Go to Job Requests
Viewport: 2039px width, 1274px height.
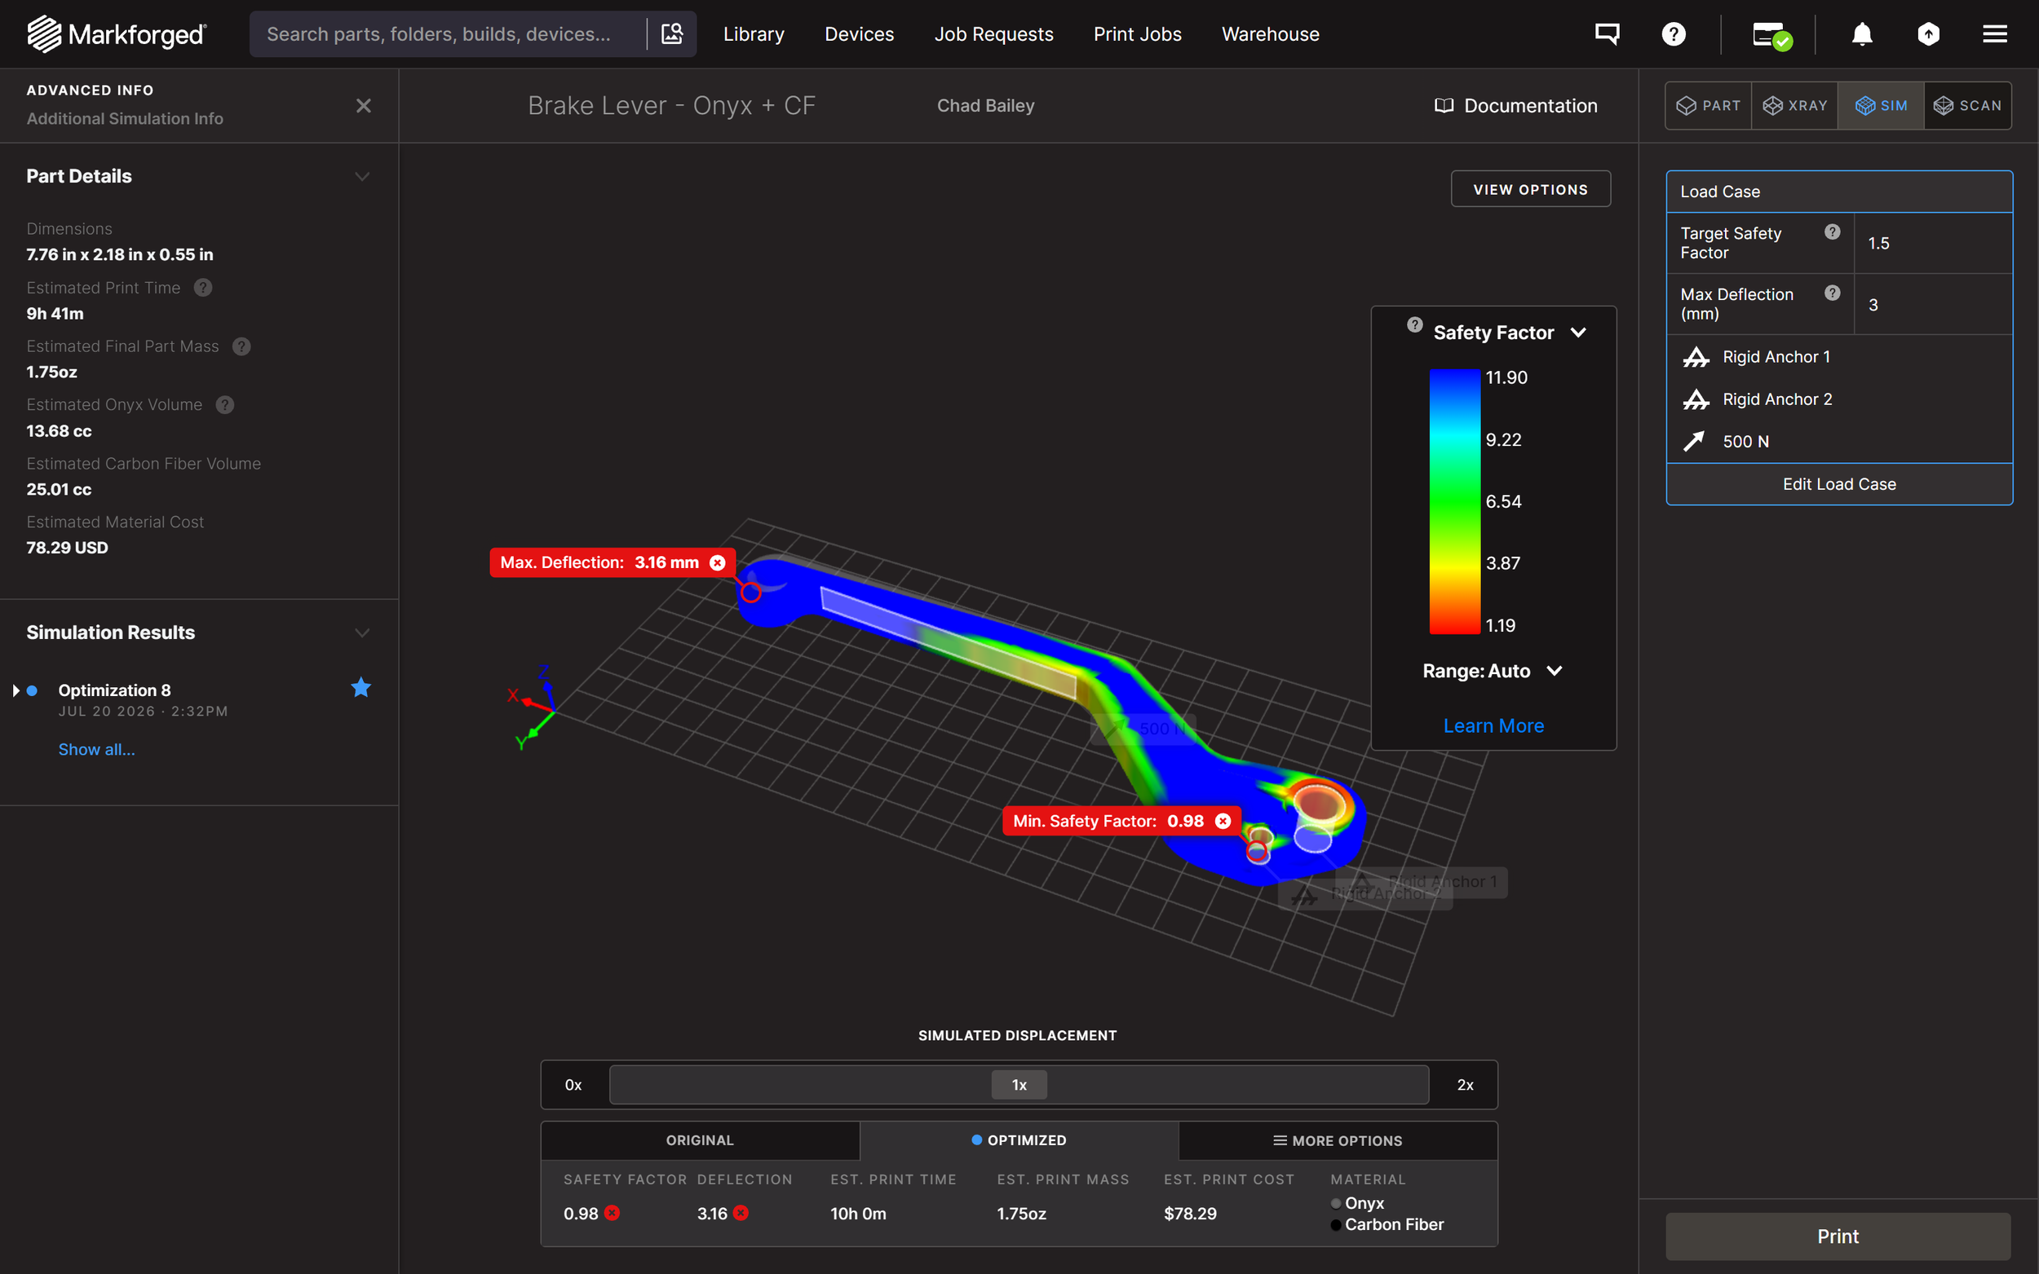pos(993,33)
